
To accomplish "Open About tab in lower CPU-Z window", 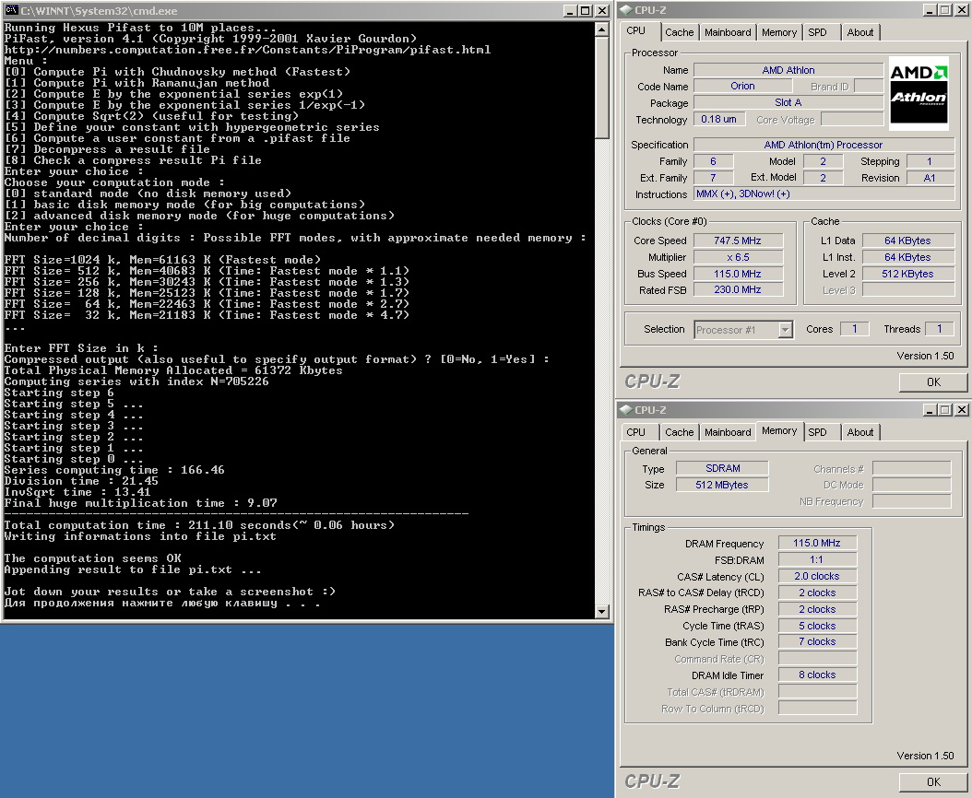I will (x=859, y=432).
